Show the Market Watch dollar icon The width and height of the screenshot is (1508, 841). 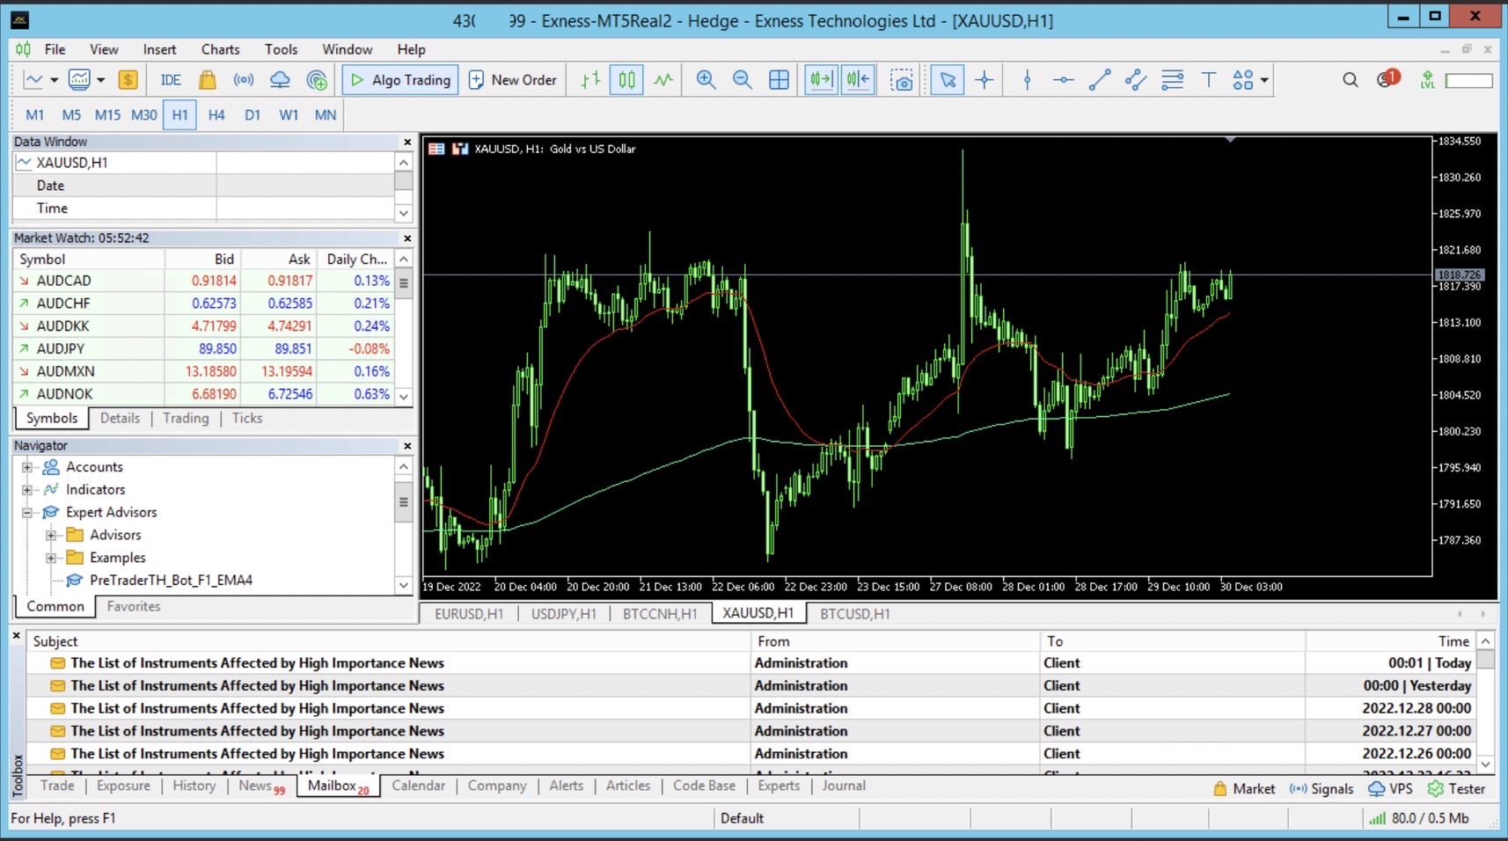pos(128,80)
